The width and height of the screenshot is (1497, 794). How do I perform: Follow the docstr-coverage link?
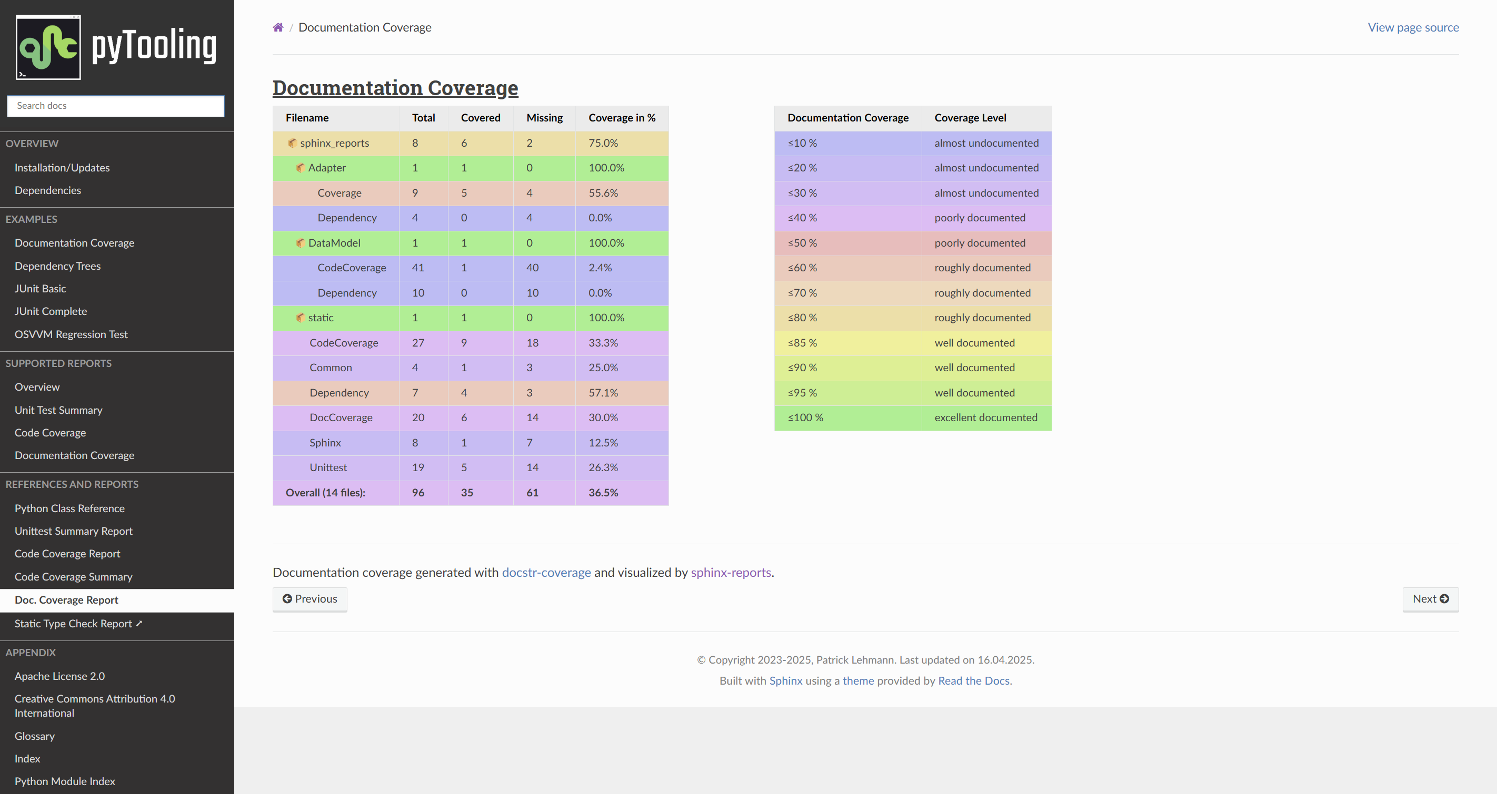coord(546,572)
